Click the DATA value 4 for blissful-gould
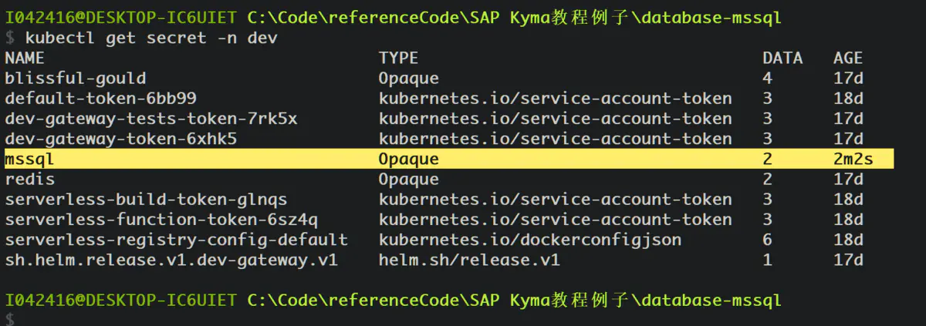The height and width of the screenshot is (326, 926). coord(767,78)
